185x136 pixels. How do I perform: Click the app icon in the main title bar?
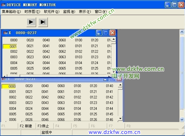pyautogui.click(x=4, y=5)
